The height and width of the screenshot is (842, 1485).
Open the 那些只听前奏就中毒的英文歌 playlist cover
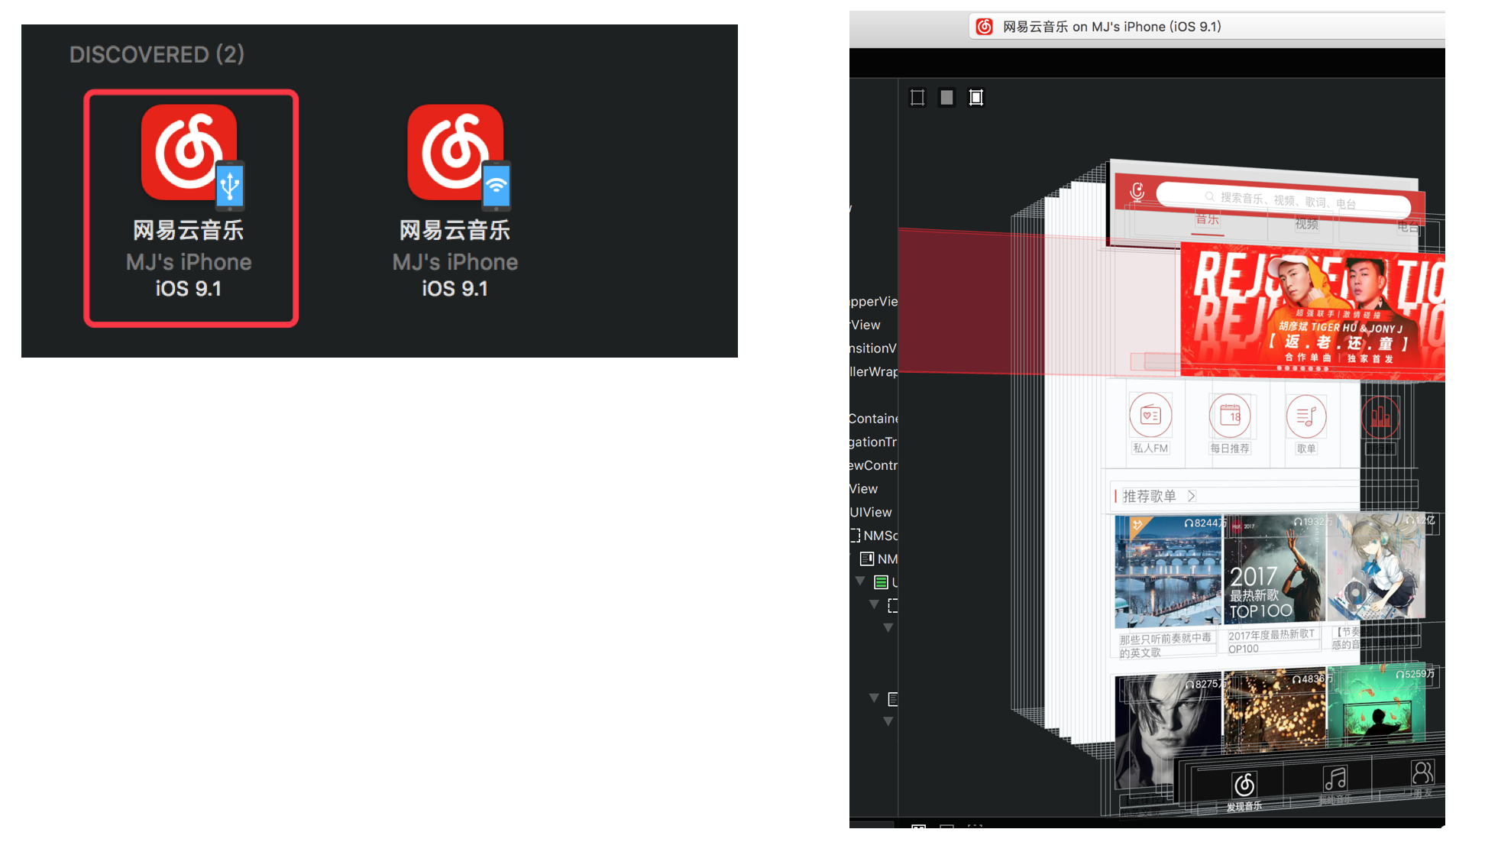click(1169, 571)
